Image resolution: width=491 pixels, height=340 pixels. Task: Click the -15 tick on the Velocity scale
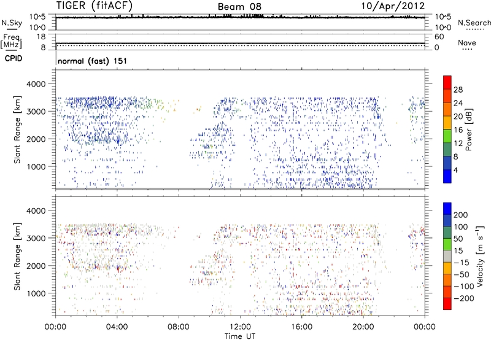[x=462, y=263]
